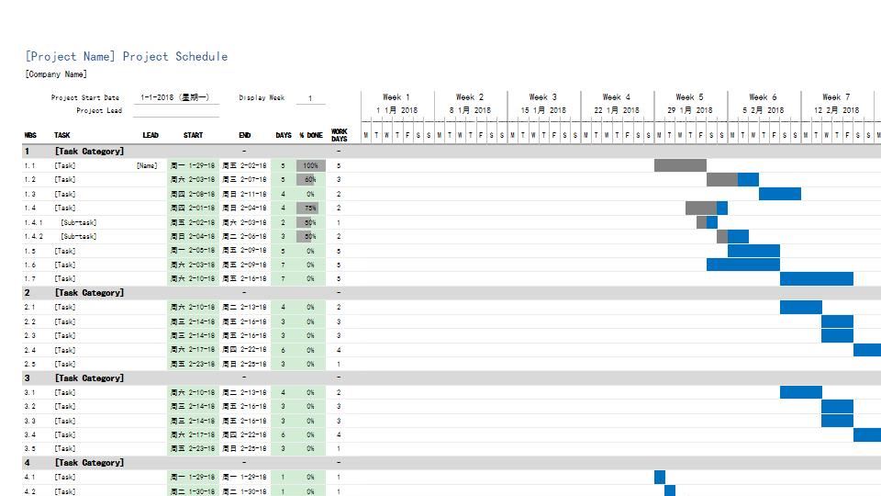This screenshot has width=881, height=496.
Task: Select Task Category row 1 title
Action: point(89,152)
